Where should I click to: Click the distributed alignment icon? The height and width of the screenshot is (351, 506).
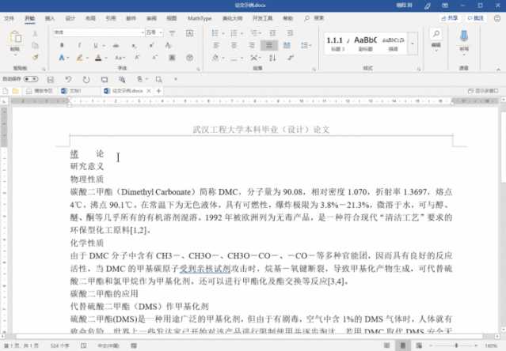287,45
